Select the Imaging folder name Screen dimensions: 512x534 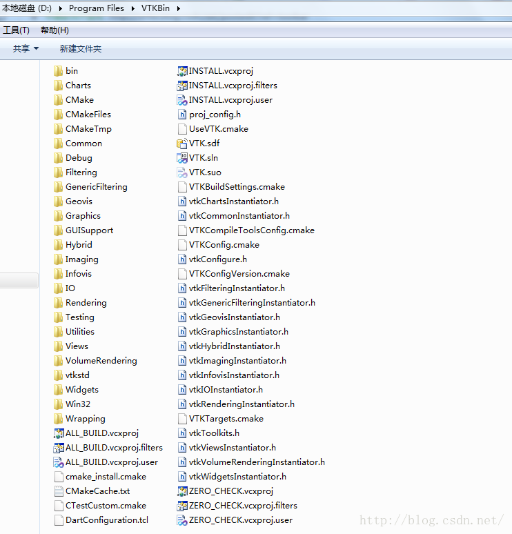coord(81,259)
